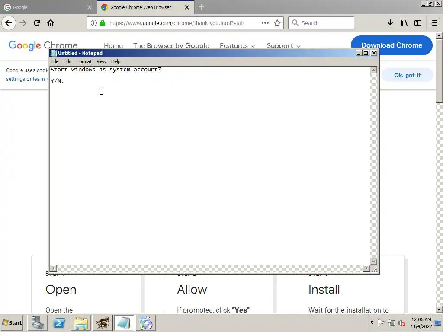Click Notepad horizontal scrollbar right arrow

click(x=367, y=268)
